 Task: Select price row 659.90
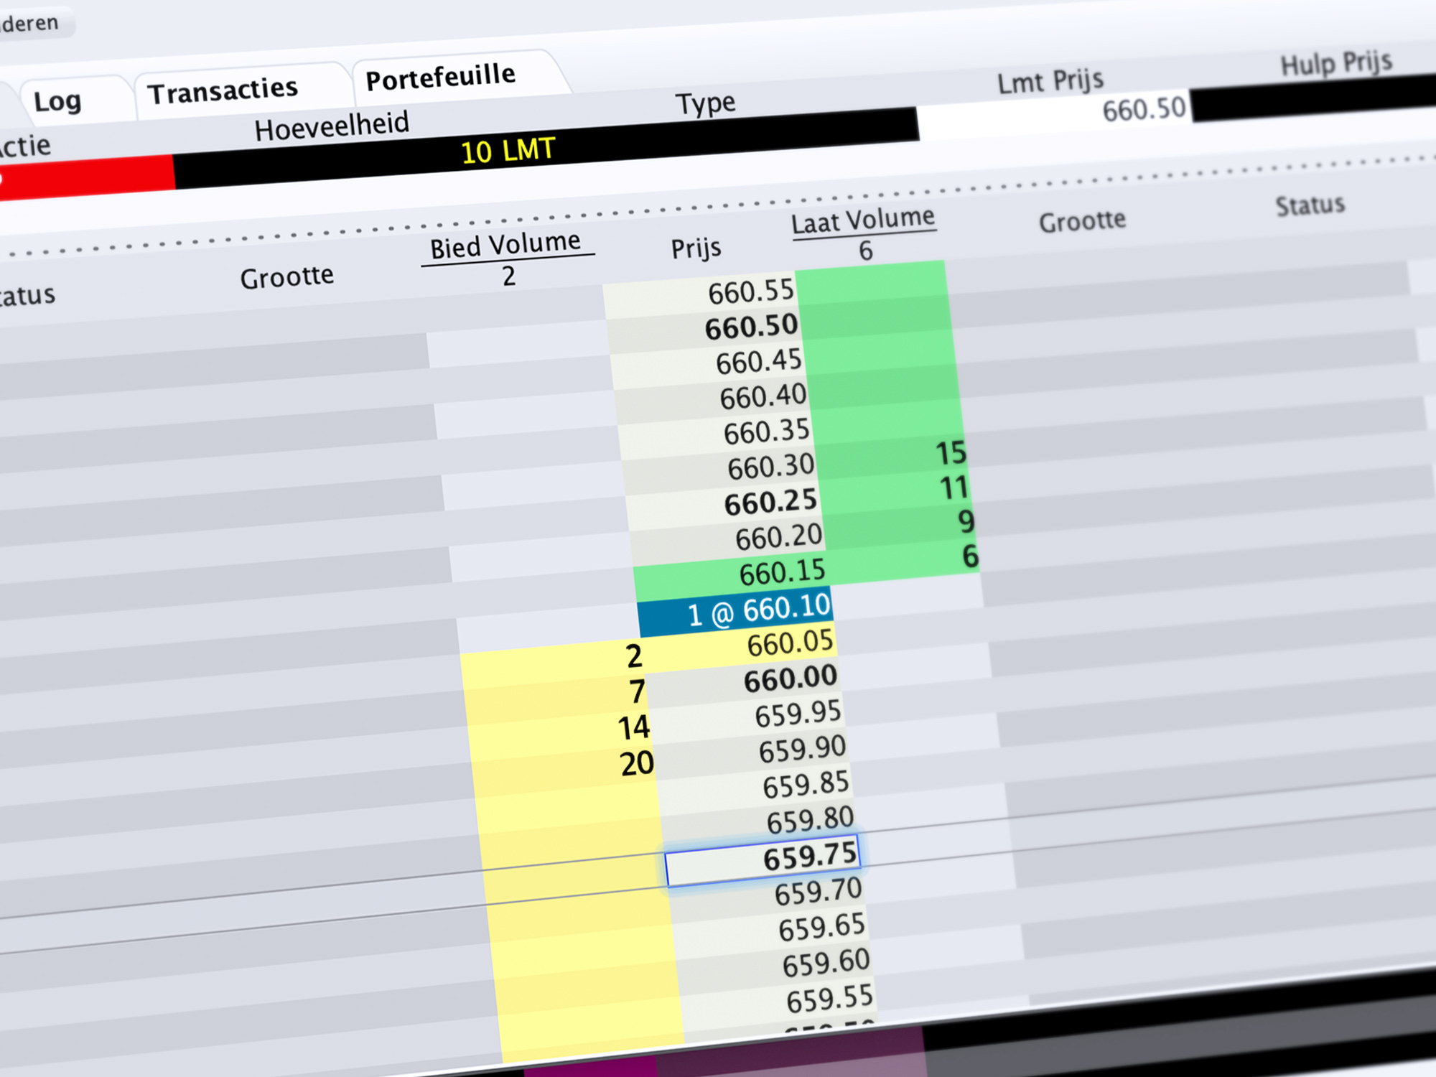[x=752, y=752]
